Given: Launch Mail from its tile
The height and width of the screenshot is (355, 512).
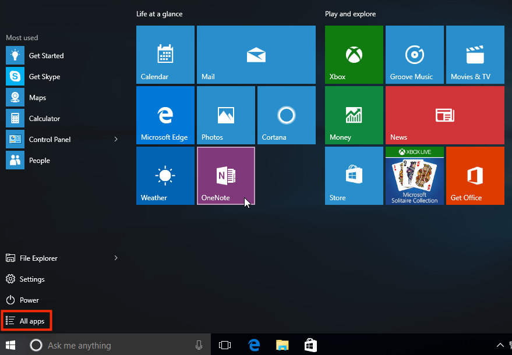Looking at the screenshot, I should tap(256, 54).
